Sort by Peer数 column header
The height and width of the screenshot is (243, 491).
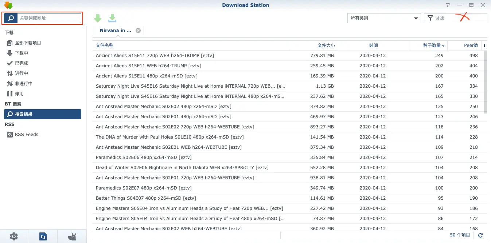(464, 45)
